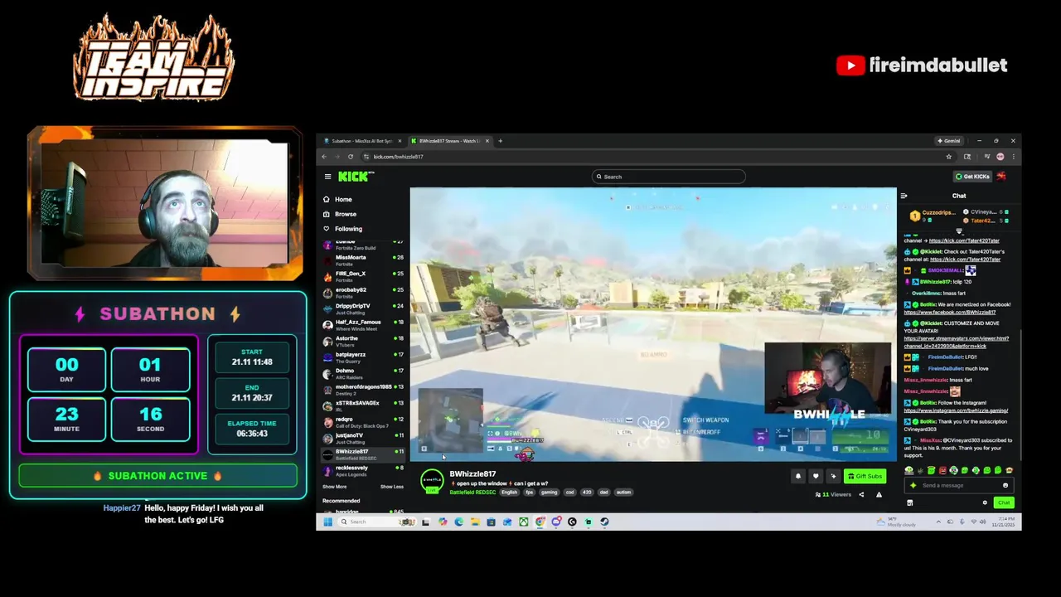Open the Windows Start button
Viewport: 1061px width, 597px height.
tap(327, 522)
